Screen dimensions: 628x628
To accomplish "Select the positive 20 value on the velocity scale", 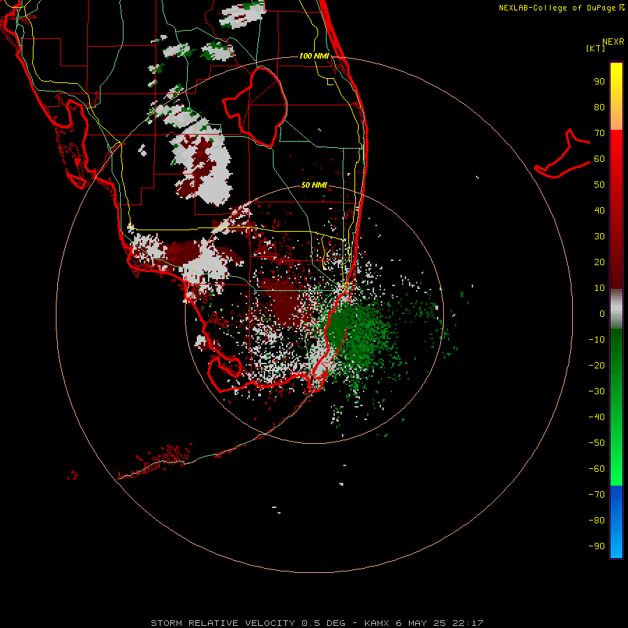I will click(599, 262).
